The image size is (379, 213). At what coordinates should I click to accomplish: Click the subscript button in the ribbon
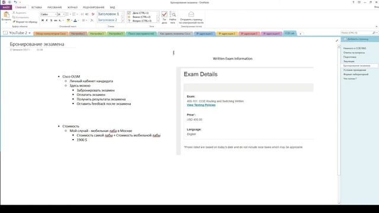tap(60, 21)
